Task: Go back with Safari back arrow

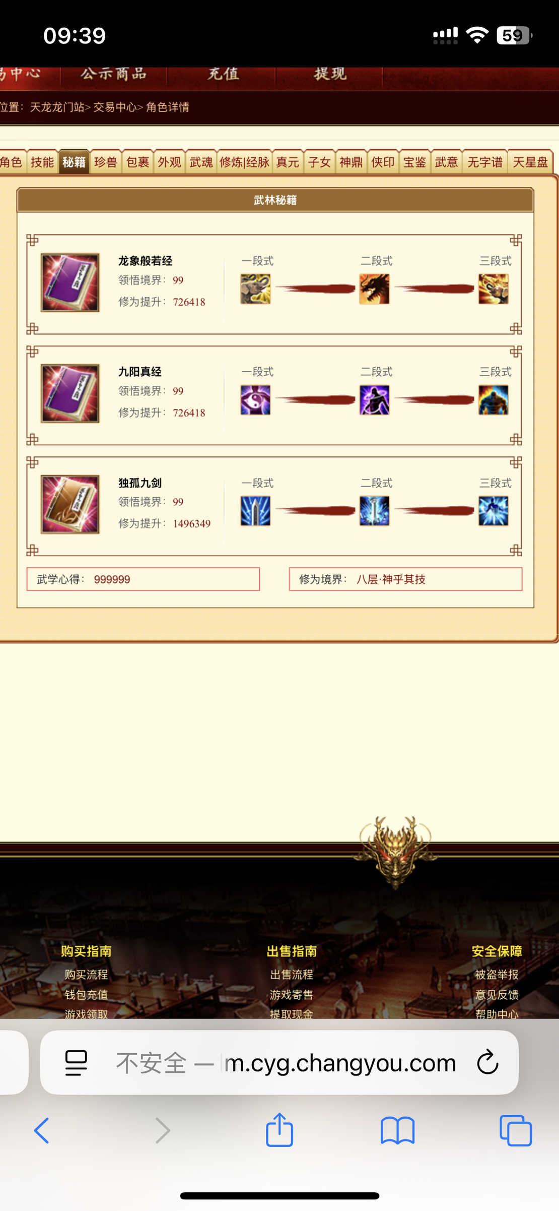Action: 42,1131
